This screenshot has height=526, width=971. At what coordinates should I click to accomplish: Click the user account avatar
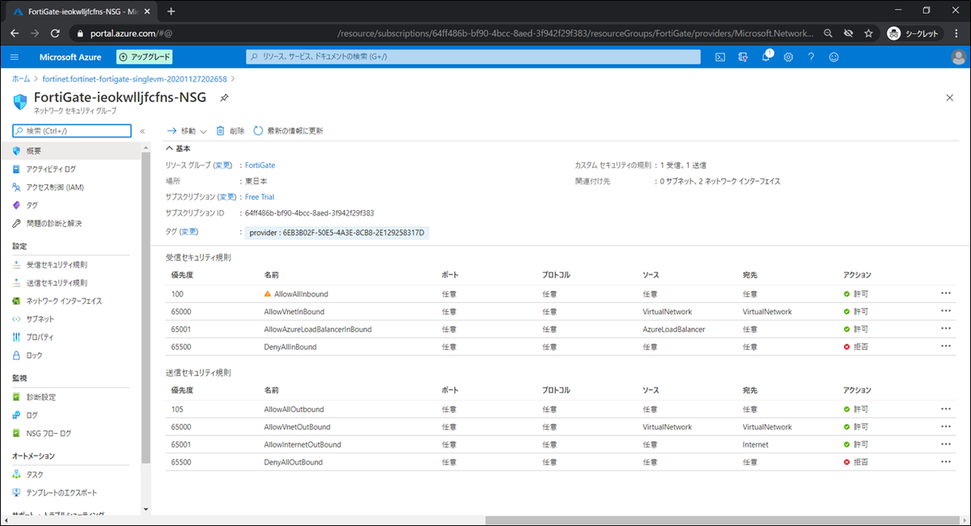(x=958, y=57)
